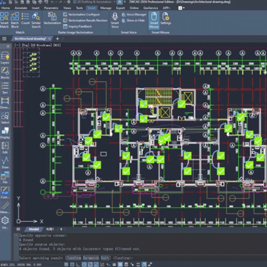Open the Select sidebar tool
The height and width of the screenshot is (267, 267).
5,118
